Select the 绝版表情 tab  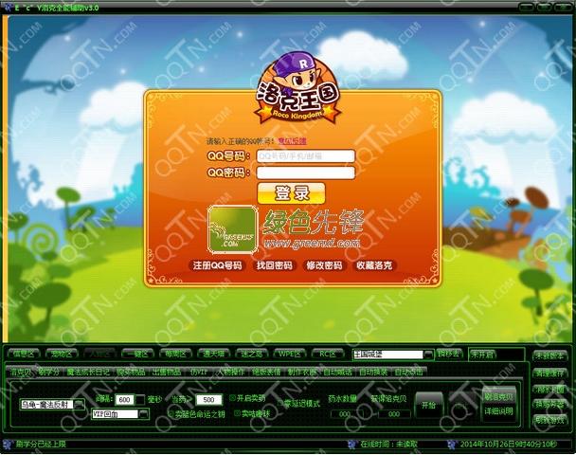(266, 372)
